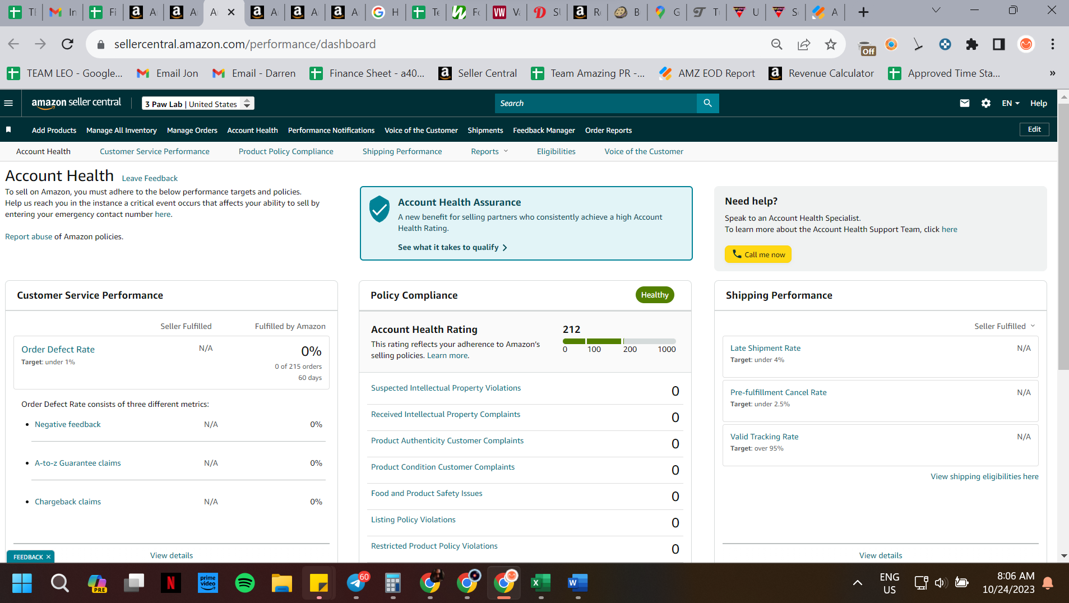
Task: Click the Windows Start button
Action: click(22, 583)
